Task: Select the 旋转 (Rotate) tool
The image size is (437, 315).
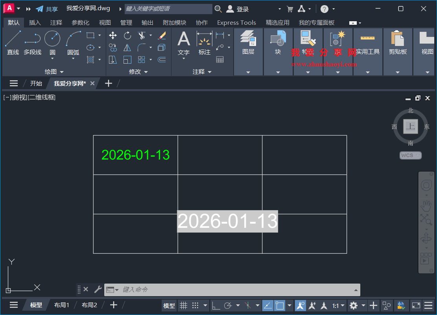Action: click(x=127, y=35)
